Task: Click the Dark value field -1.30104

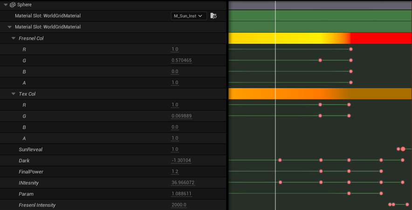Action: tap(181, 161)
